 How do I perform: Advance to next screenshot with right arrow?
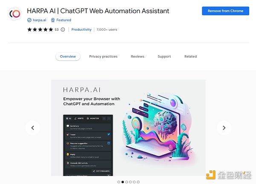click(x=224, y=128)
